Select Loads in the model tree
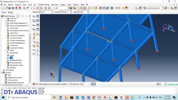Viewport: 178px width, 100px height. [x=12, y=55]
